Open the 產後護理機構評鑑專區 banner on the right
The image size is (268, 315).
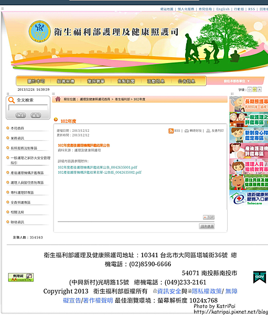249,151
